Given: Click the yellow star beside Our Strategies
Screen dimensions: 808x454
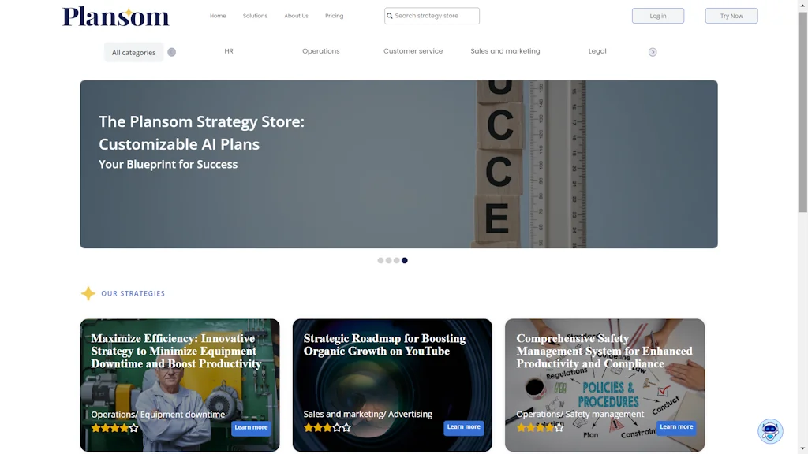Looking at the screenshot, I should pyautogui.click(x=88, y=293).
